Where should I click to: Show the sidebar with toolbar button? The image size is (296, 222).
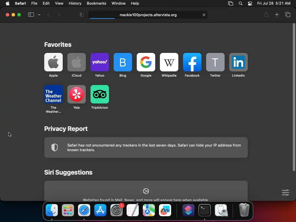tap(31, 15)
